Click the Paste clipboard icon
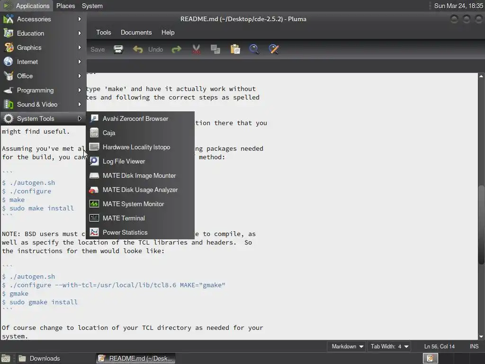Image resolution: width=485 pixels, height=364 pixels. tap(235, 49)
